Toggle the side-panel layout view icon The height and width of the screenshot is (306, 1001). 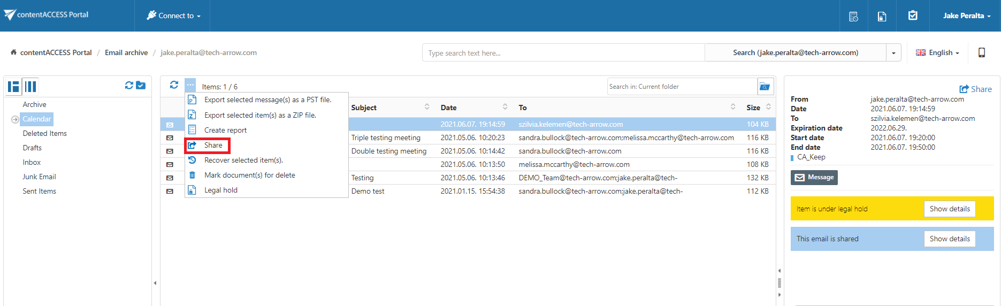click(x=14, y=86)
